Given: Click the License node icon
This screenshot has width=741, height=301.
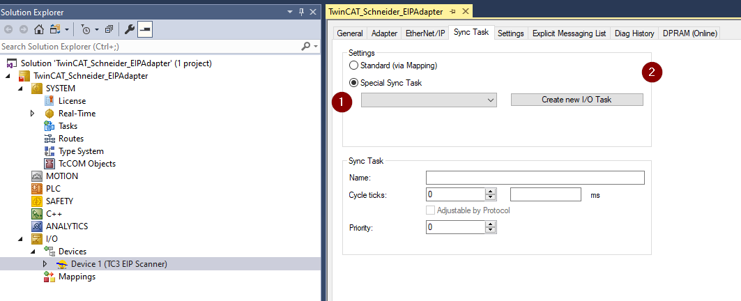Looking at the screenshot, I should (49, 100).
